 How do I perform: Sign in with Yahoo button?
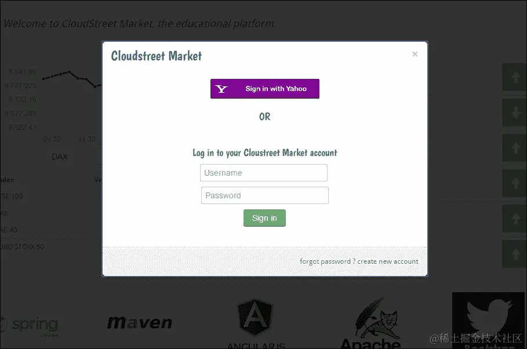coord(265,89)
